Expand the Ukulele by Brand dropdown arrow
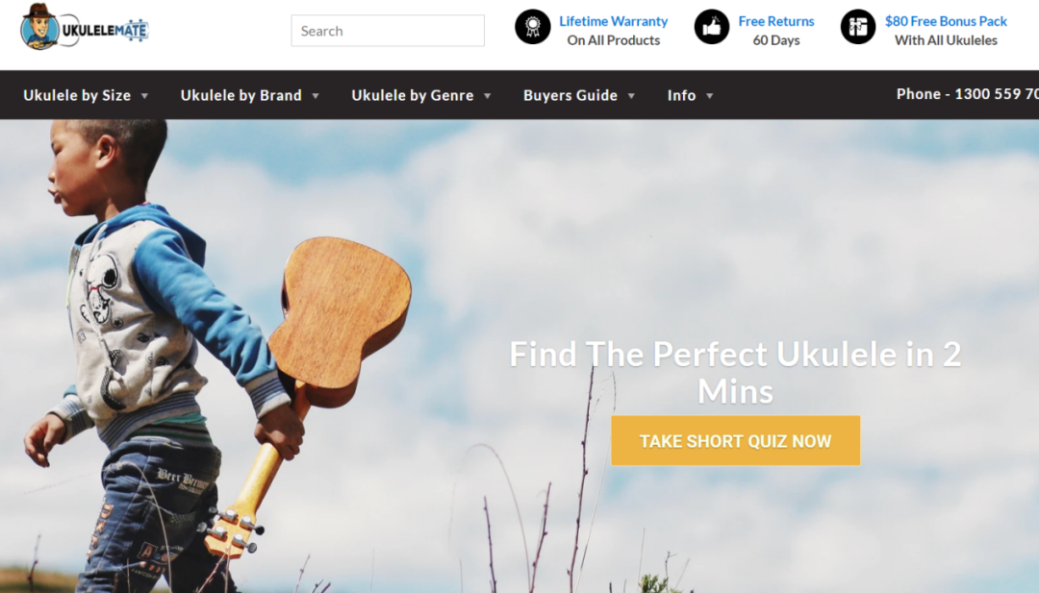 click(316, 96)
